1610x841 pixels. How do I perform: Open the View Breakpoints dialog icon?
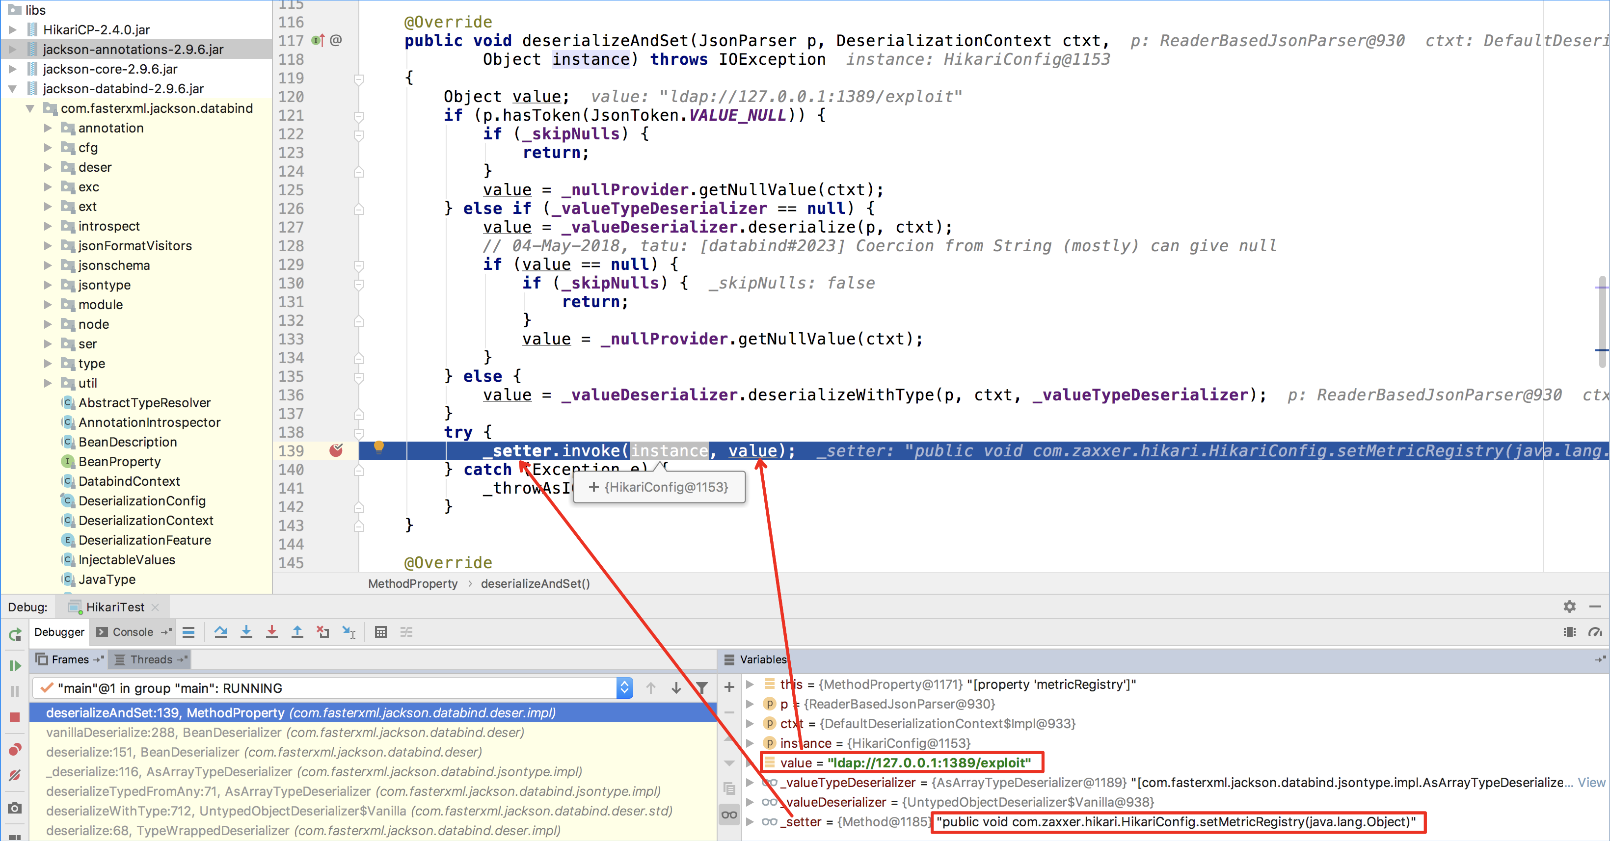pos(14,750)
